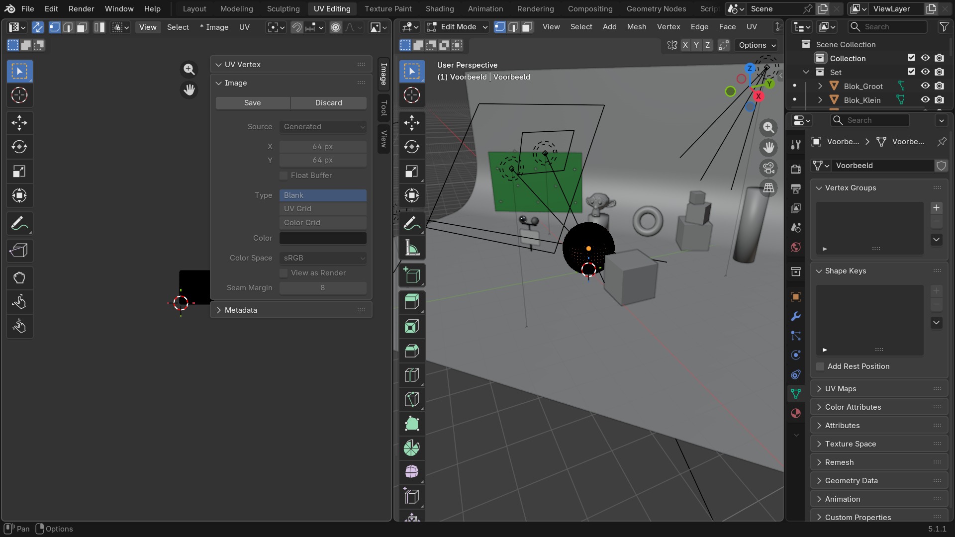Image resolution: width=955 pixels, height=537 pixels.
Task: Open the Modifiers properties wrench tab
Action: [796, 316]
